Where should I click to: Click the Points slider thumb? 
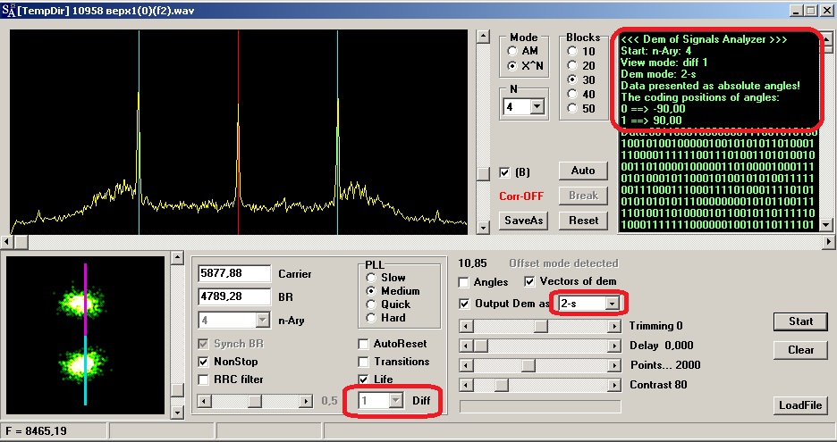click(528, 365)
